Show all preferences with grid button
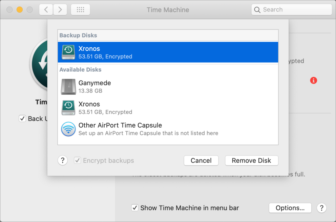 click(80, 10)
